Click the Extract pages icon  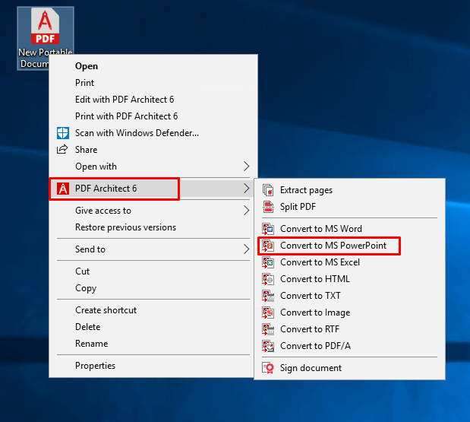point(268,190)
